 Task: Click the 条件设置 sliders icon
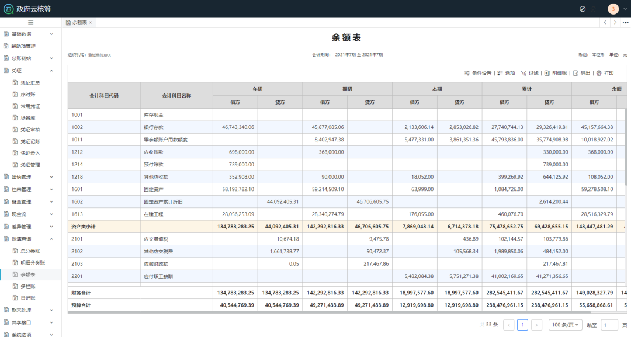tap(467, 73)
